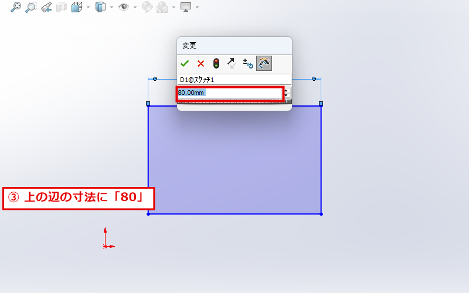469x293 pixels.
Task: Click the View Settings monitor icon
Action: 186,7
